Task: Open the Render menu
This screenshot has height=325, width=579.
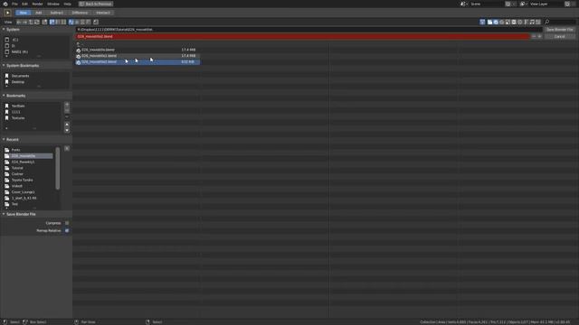Action: click(37, 4)
